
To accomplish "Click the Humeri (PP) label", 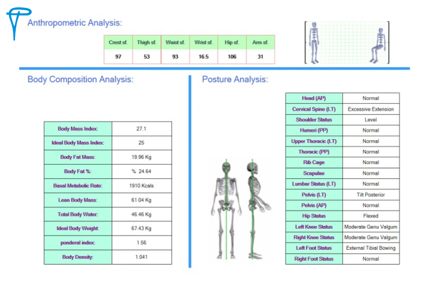I will tap(314, 130).
